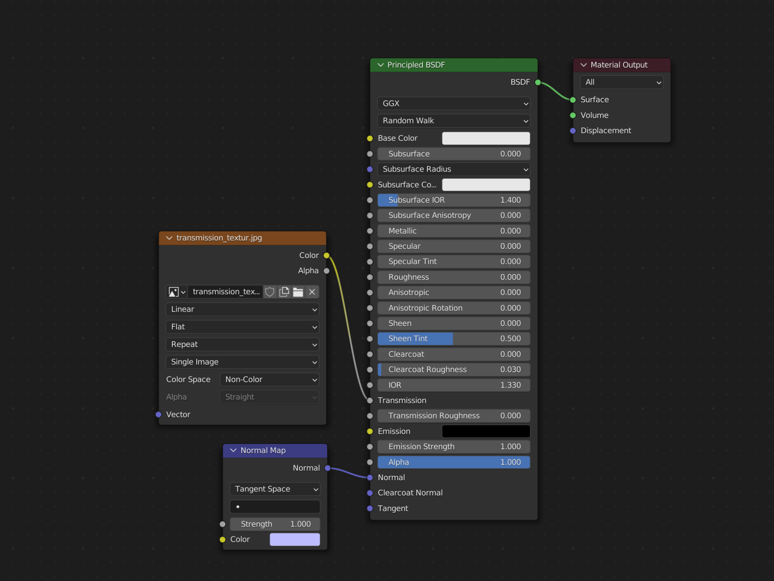The image size is (774, 581).
Task: Toggle the fake user shield for the image
Action: 269,291
